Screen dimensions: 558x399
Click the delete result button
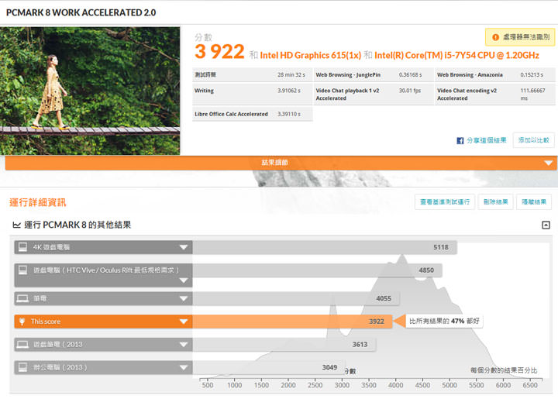coord(495,202)
